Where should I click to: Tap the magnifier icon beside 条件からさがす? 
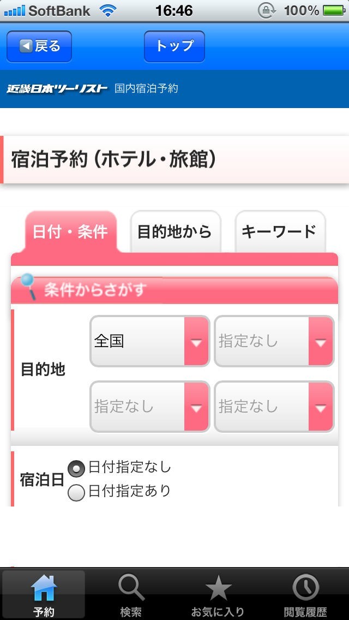click(x=28, y=287)
